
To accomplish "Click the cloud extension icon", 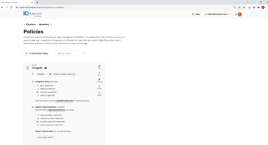I will coord(249,7).
